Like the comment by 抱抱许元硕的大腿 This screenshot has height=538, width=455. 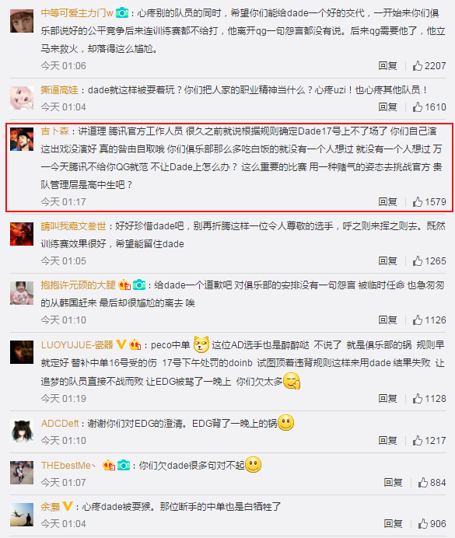(417, 320)
